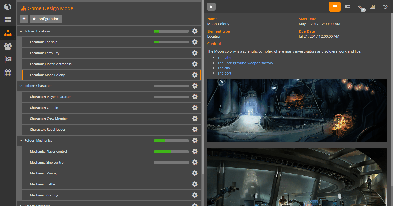This screenshot has width=393, height=206.
Task: Open the revision history panel
Action: tap(385, 7)
